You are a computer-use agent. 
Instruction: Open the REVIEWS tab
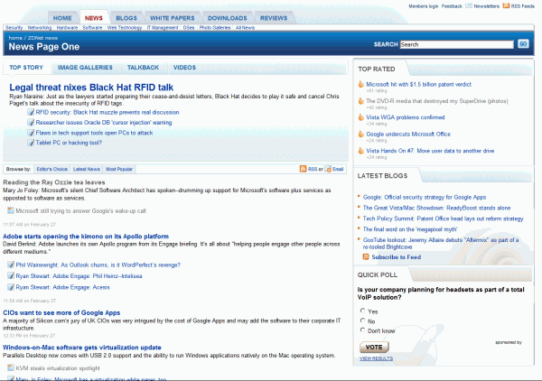coord(274,18)
